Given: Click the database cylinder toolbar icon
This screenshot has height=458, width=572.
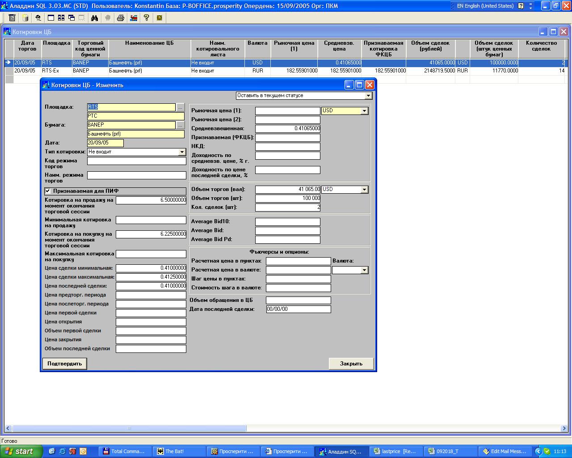Looking at the screenshot, I should (25, 18).
